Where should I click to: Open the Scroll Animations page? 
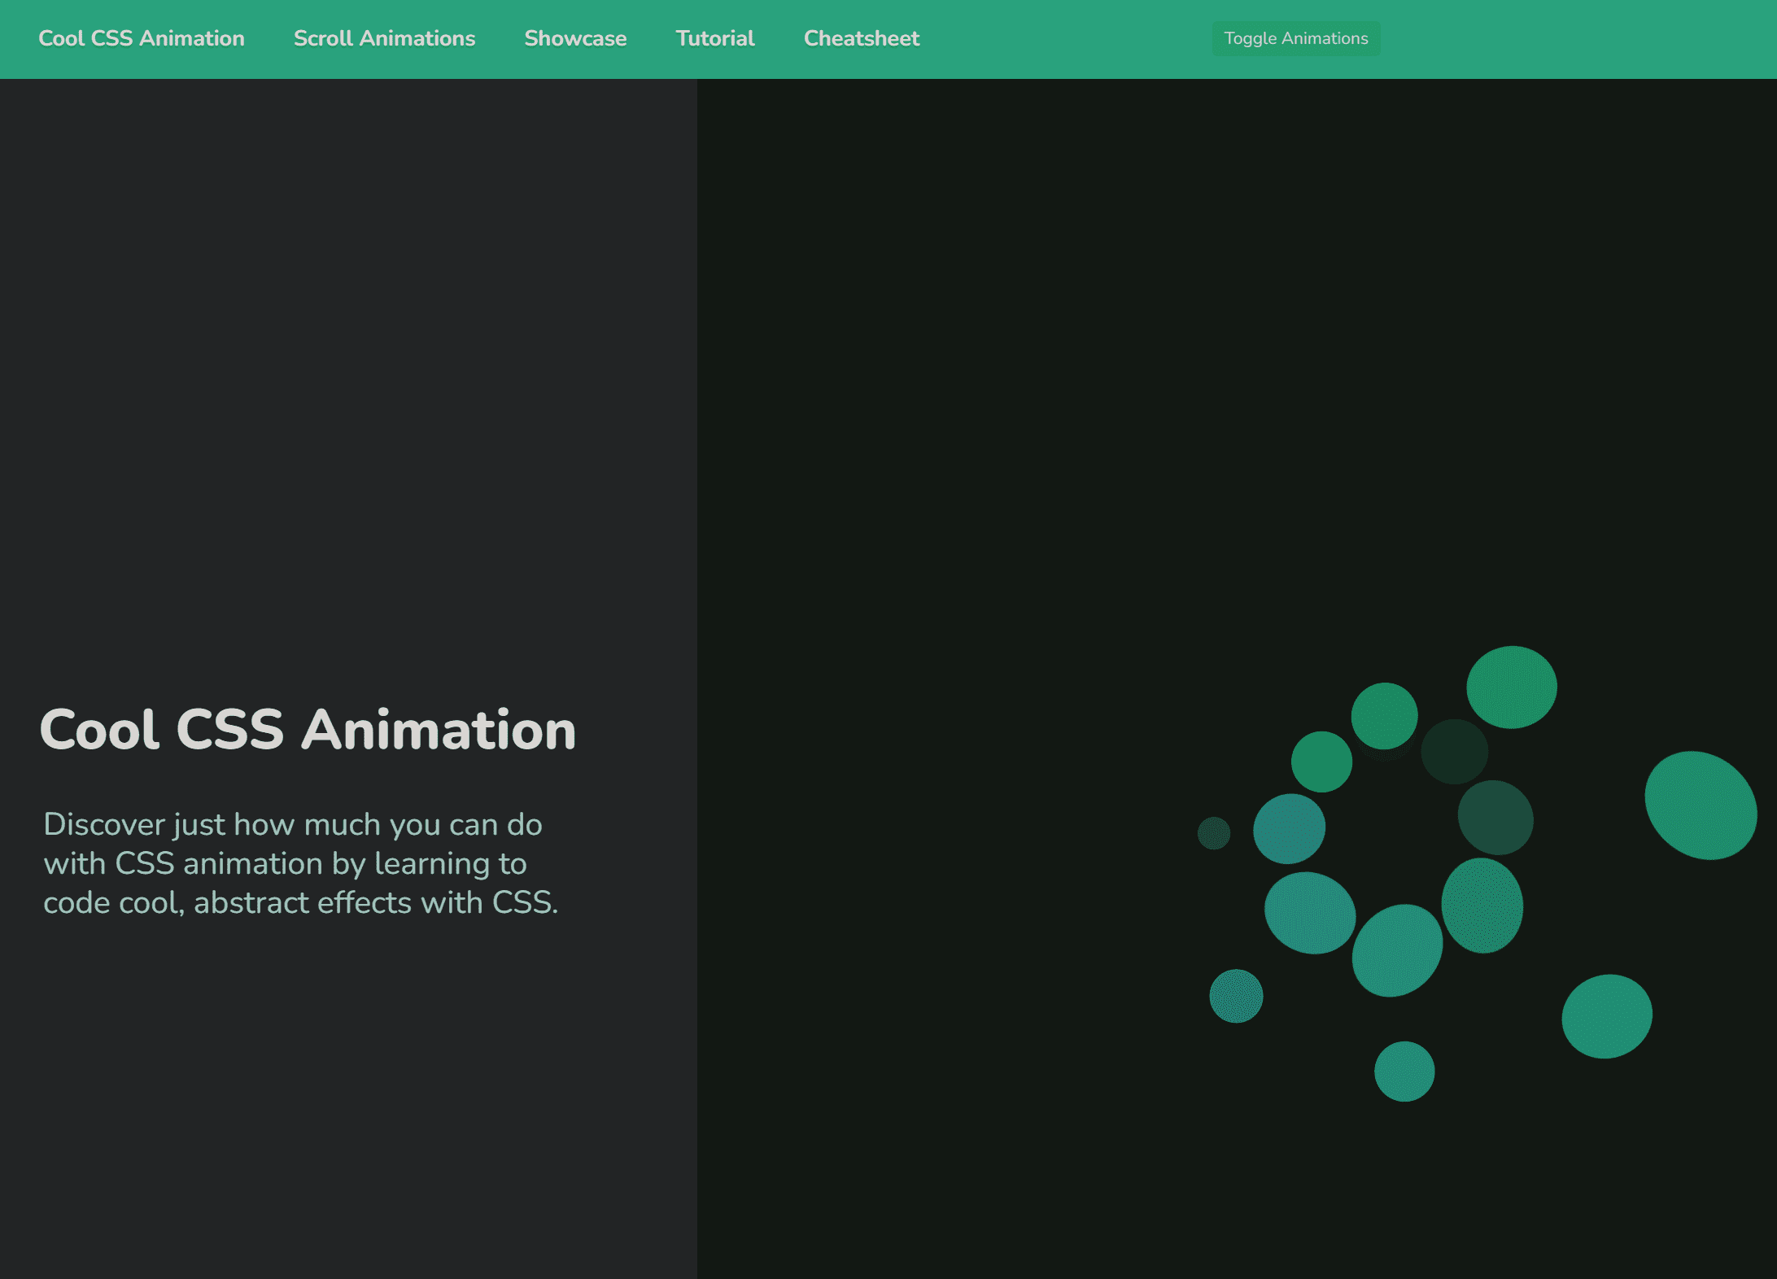pos(384,38)
